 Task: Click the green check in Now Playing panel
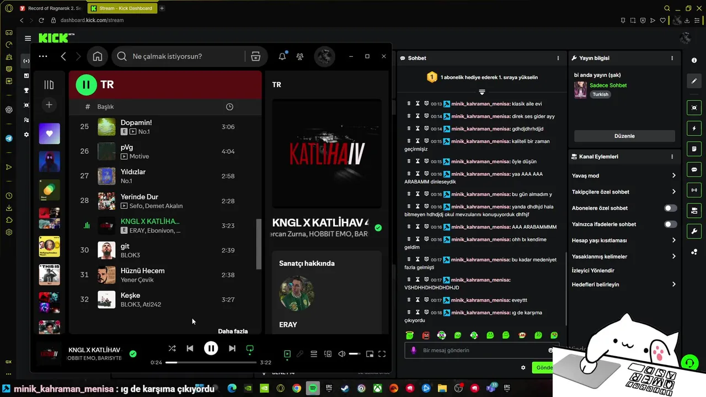(378, 227)
